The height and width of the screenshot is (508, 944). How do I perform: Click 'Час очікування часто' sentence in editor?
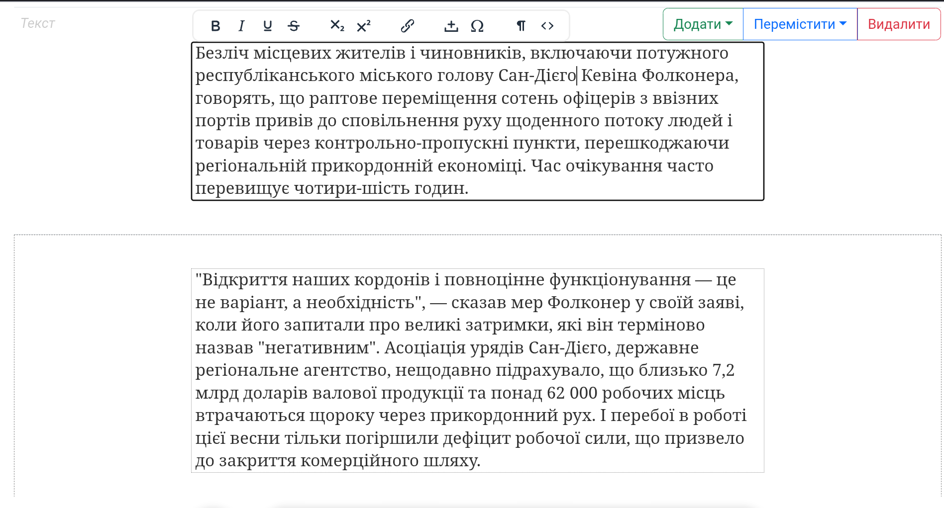coord(622,166)
